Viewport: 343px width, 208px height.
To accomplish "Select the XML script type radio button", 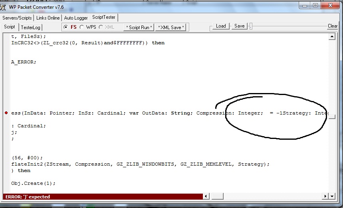I will coord(101,27).
